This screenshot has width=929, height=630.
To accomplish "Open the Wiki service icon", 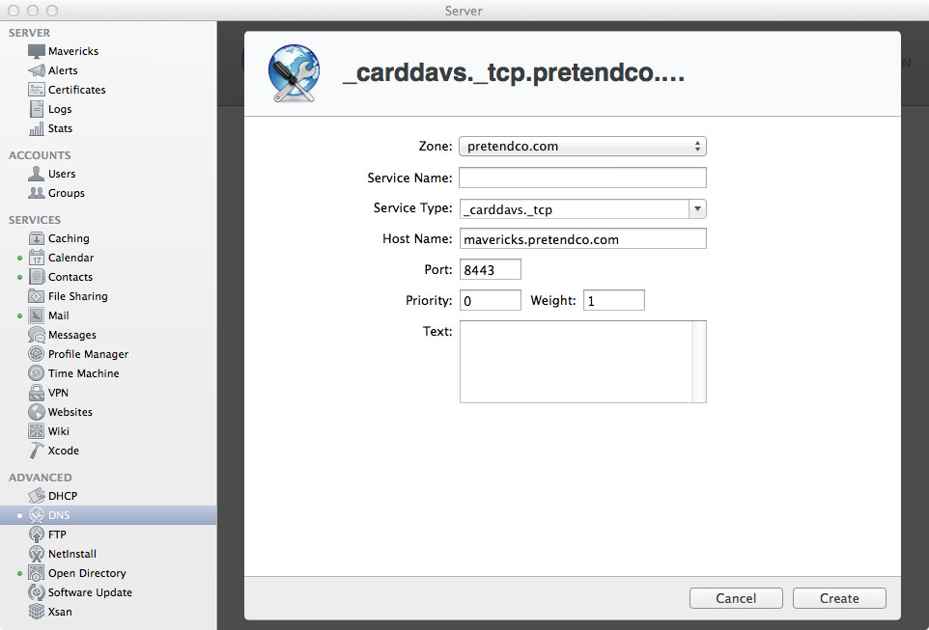I will [36, 431].
